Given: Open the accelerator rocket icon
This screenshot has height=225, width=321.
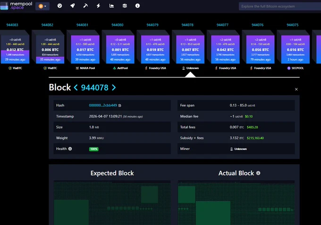Looking at the screenshot, I should [73, 6].
